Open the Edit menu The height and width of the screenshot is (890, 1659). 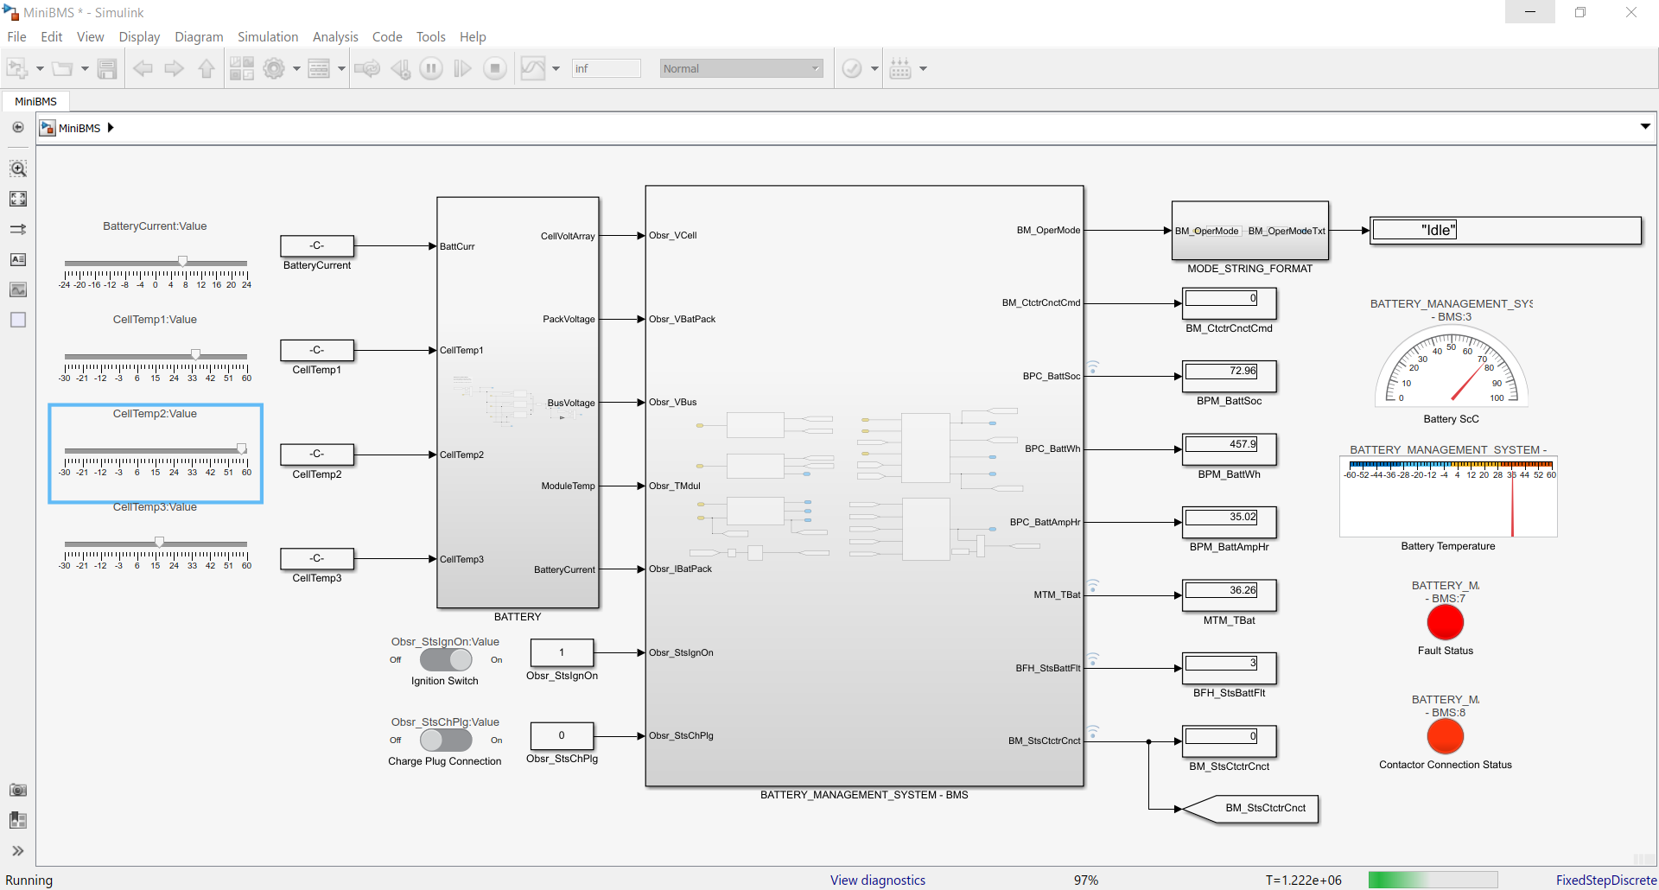[52, 36]
